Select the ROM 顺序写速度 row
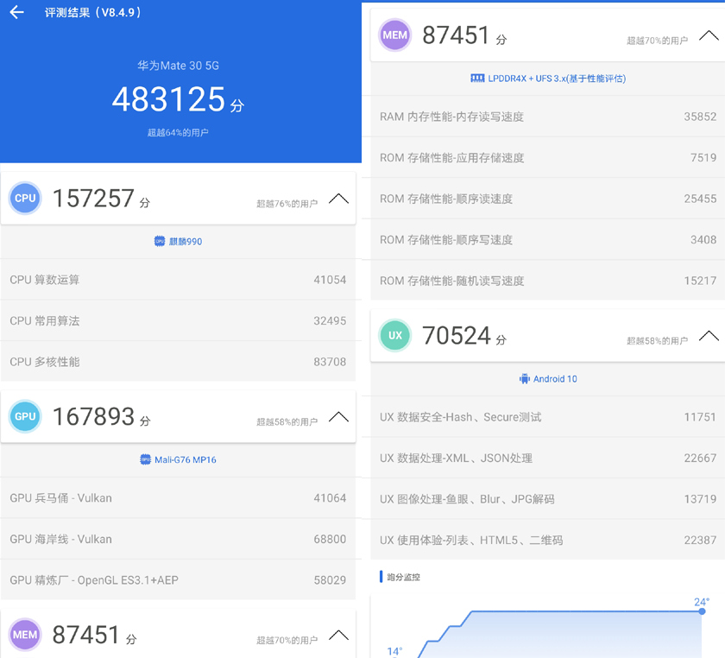The width and height of the screenshot is (725, 658). [x=548, y=240]
